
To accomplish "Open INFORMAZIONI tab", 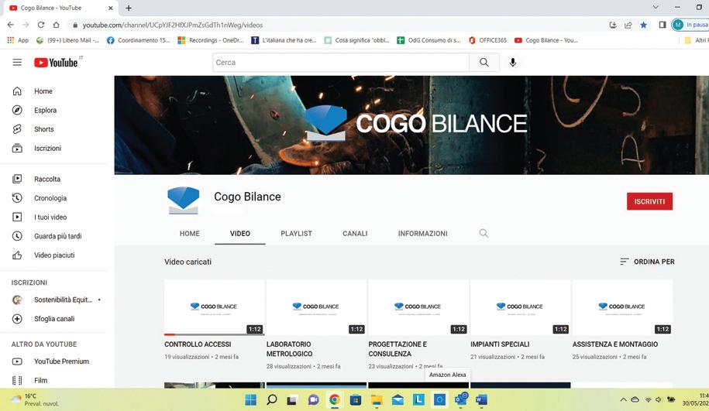I will click(x=423, y=234).
